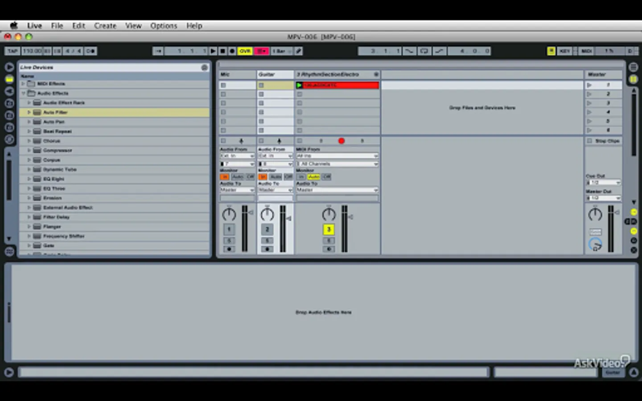Open the Apple menu

click(14, 26)
